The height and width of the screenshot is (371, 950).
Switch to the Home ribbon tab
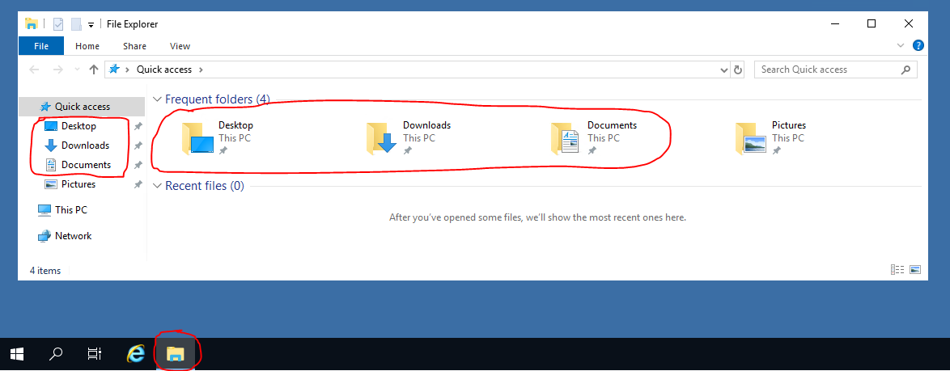[x=87, y=46]
